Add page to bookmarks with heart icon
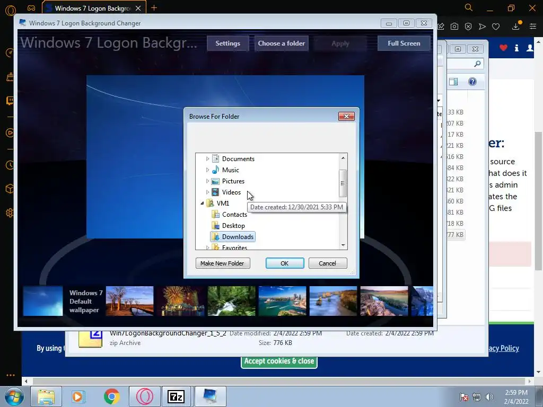Viewport: 543px width, 407px height. coord(496,26)
